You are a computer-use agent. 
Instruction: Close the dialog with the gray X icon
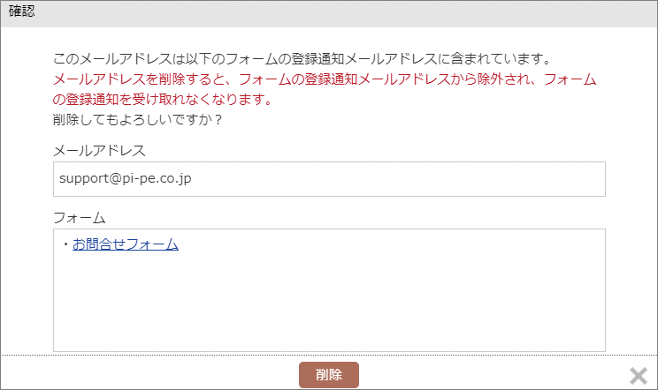tap(639, 375)
